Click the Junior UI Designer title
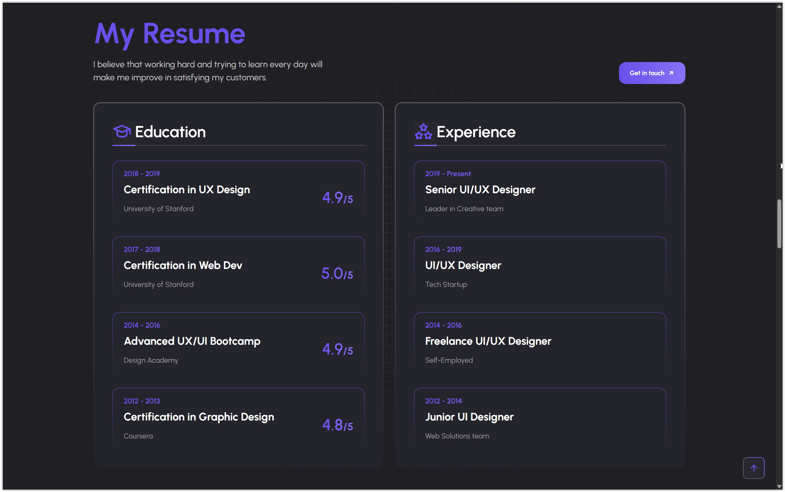Image resolution: width=785 pixels, height=492 pixels. (469, 417)
